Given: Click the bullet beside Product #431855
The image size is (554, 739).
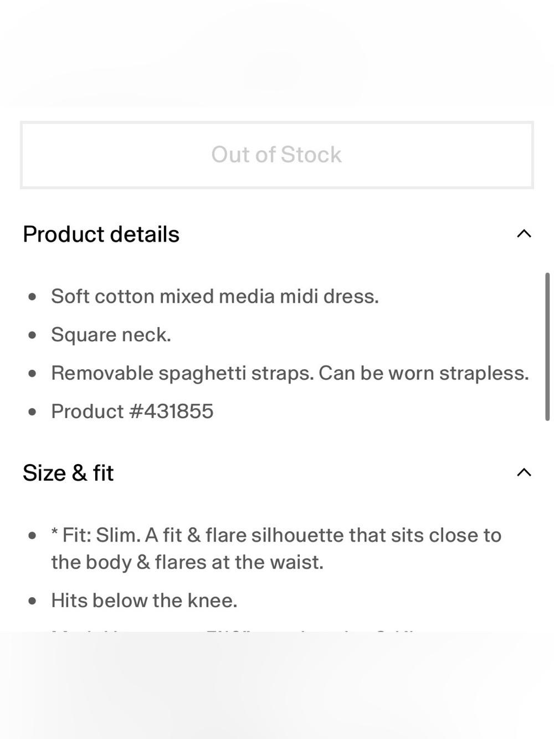Looking at the screenshot, I should [x=32, y=412].
